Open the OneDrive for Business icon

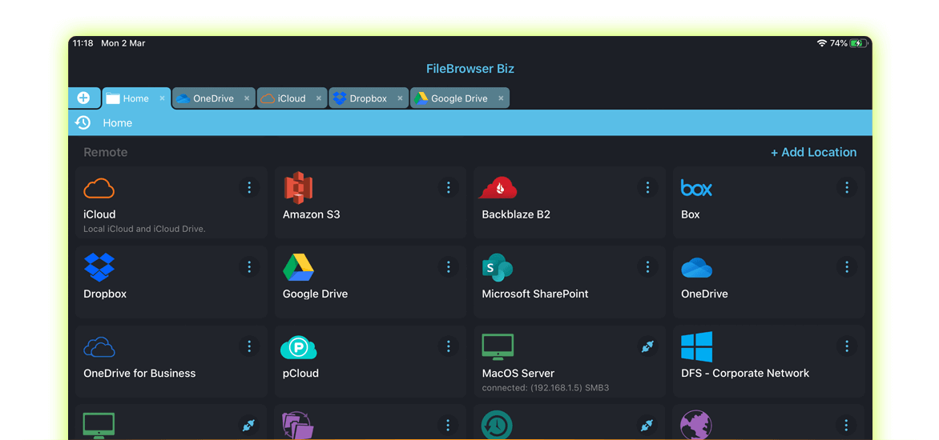[x=99, y=346]
